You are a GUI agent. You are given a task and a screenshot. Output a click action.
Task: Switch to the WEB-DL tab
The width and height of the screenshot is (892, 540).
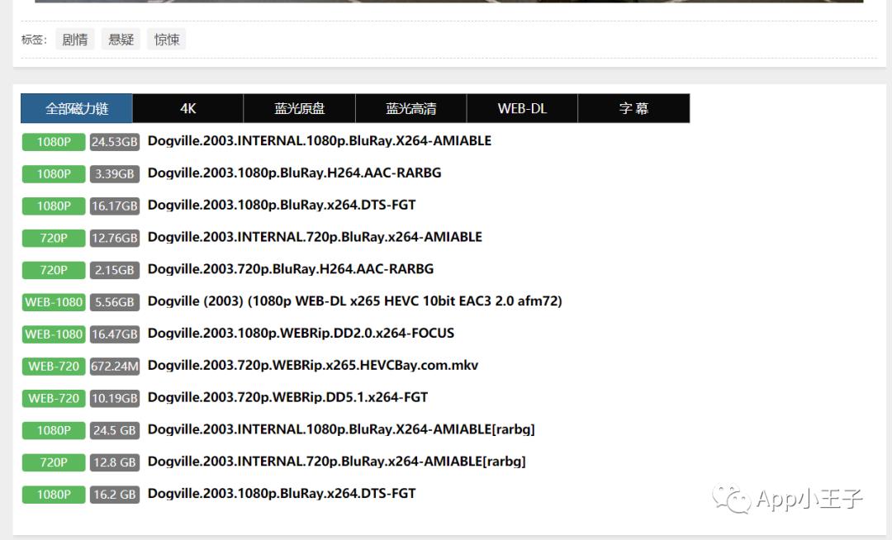tap(522, 108)
